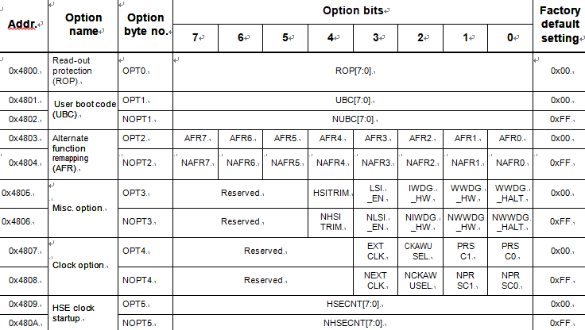
Task: Select the WWDG_HALT cell in OPT3 row
Action: [x=510, y=194]
